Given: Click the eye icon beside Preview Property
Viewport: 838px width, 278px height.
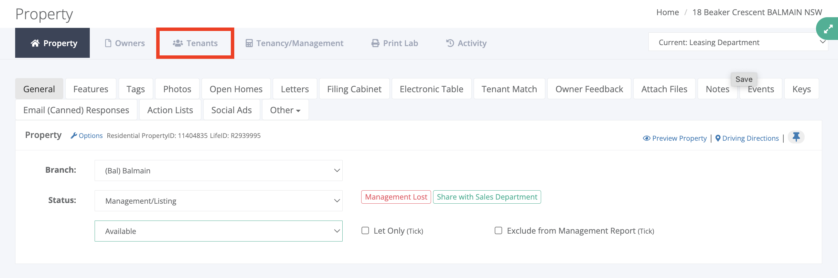Looking at the screenshot, I should tap(646, 138).
